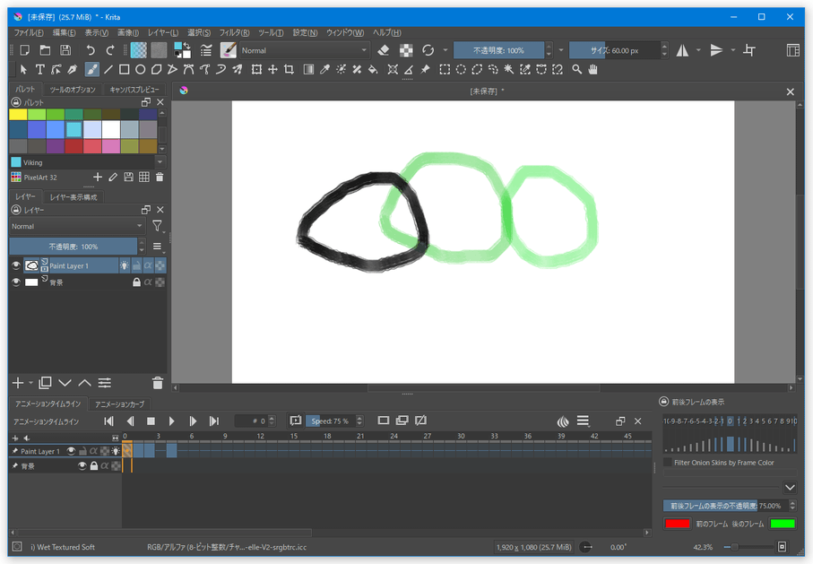The width and height of the screenshot is (813, 564).
Task: Click the horizontal mirror tool icon
Action: tap(682, 50)
